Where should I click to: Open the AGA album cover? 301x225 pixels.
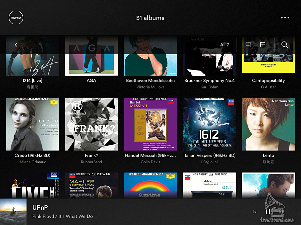click(92, 56)
